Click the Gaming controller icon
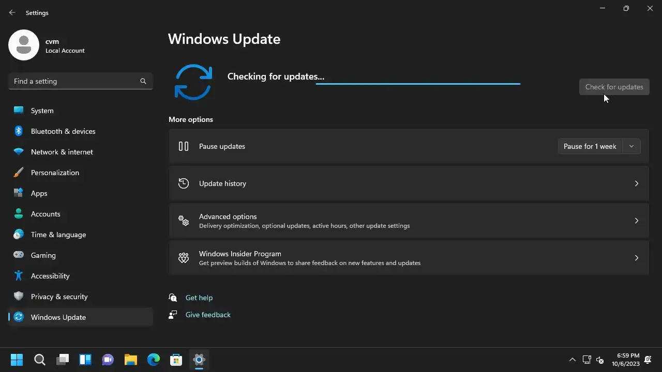Image resolution: width=662 pixels, height=372 pixels. [x=19, y=255]
